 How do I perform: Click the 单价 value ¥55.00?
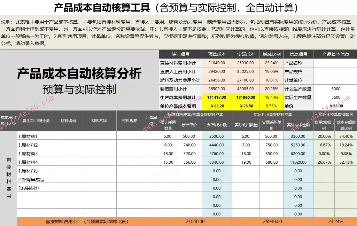click(335, 106)
